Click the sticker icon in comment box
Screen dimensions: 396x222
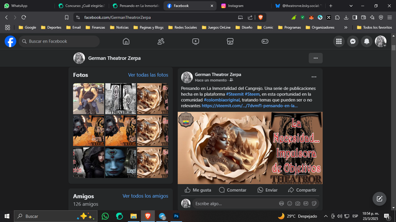point(314,203)
